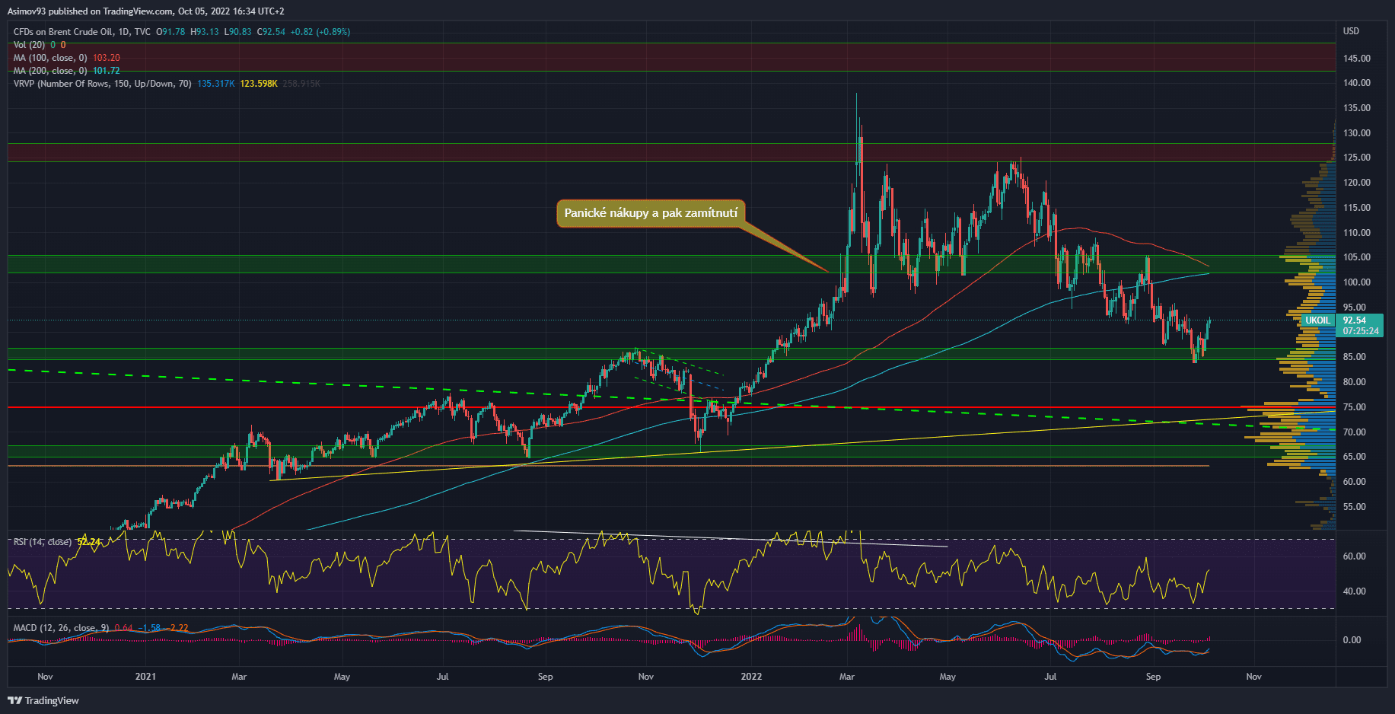Click the 2022 label on time axis

[751, 677]
